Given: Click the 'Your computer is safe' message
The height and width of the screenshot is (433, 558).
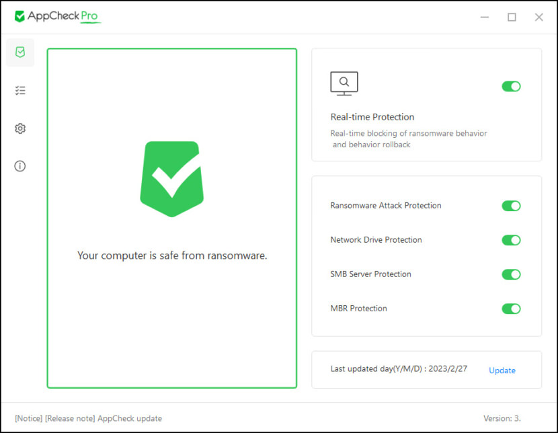Looking at the screenshot, I should [171, 256].
